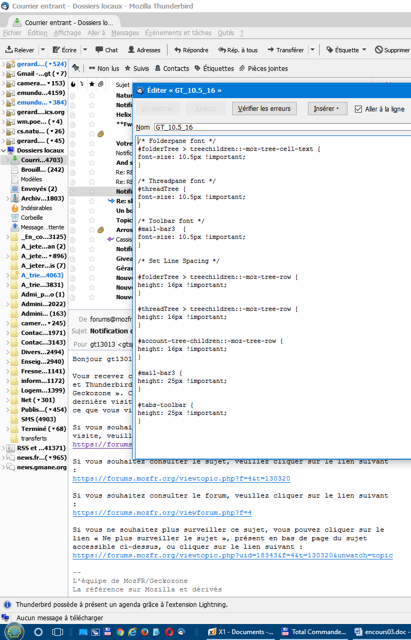Click the Nom field GT_10.5_16
Image resolution: width=411 pixels, height=640 pixels.
(x=282, y=127)
